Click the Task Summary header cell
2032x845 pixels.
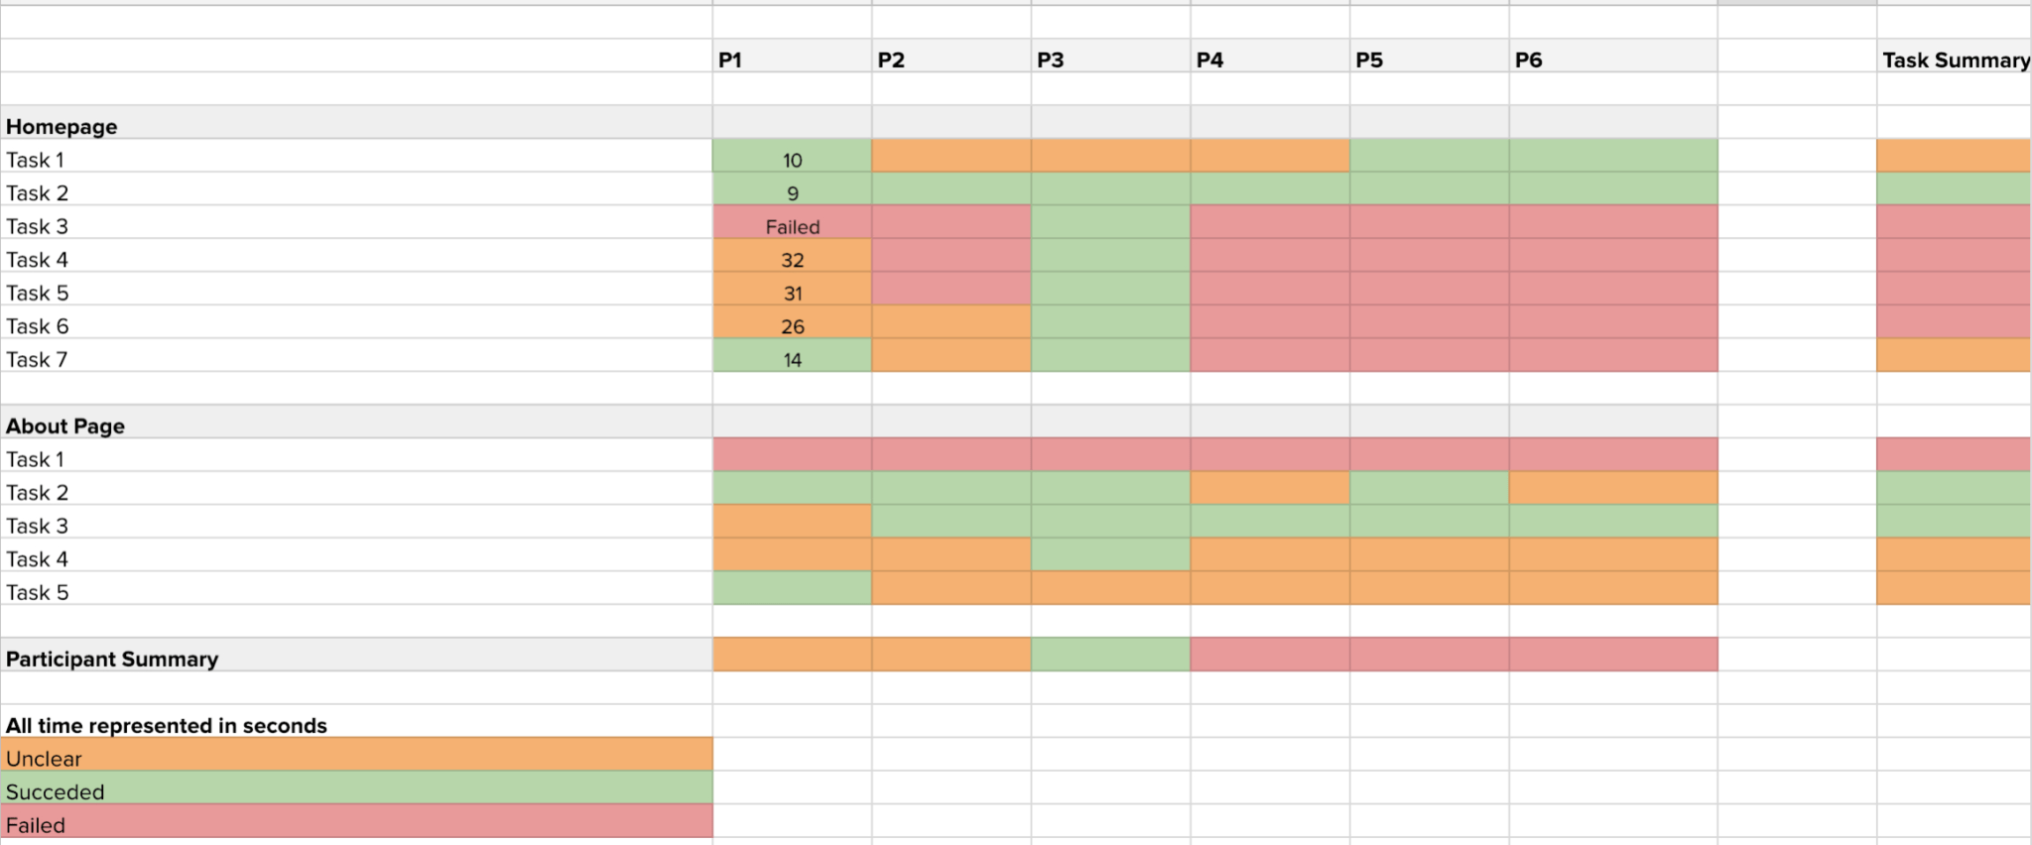point(1955,57)
